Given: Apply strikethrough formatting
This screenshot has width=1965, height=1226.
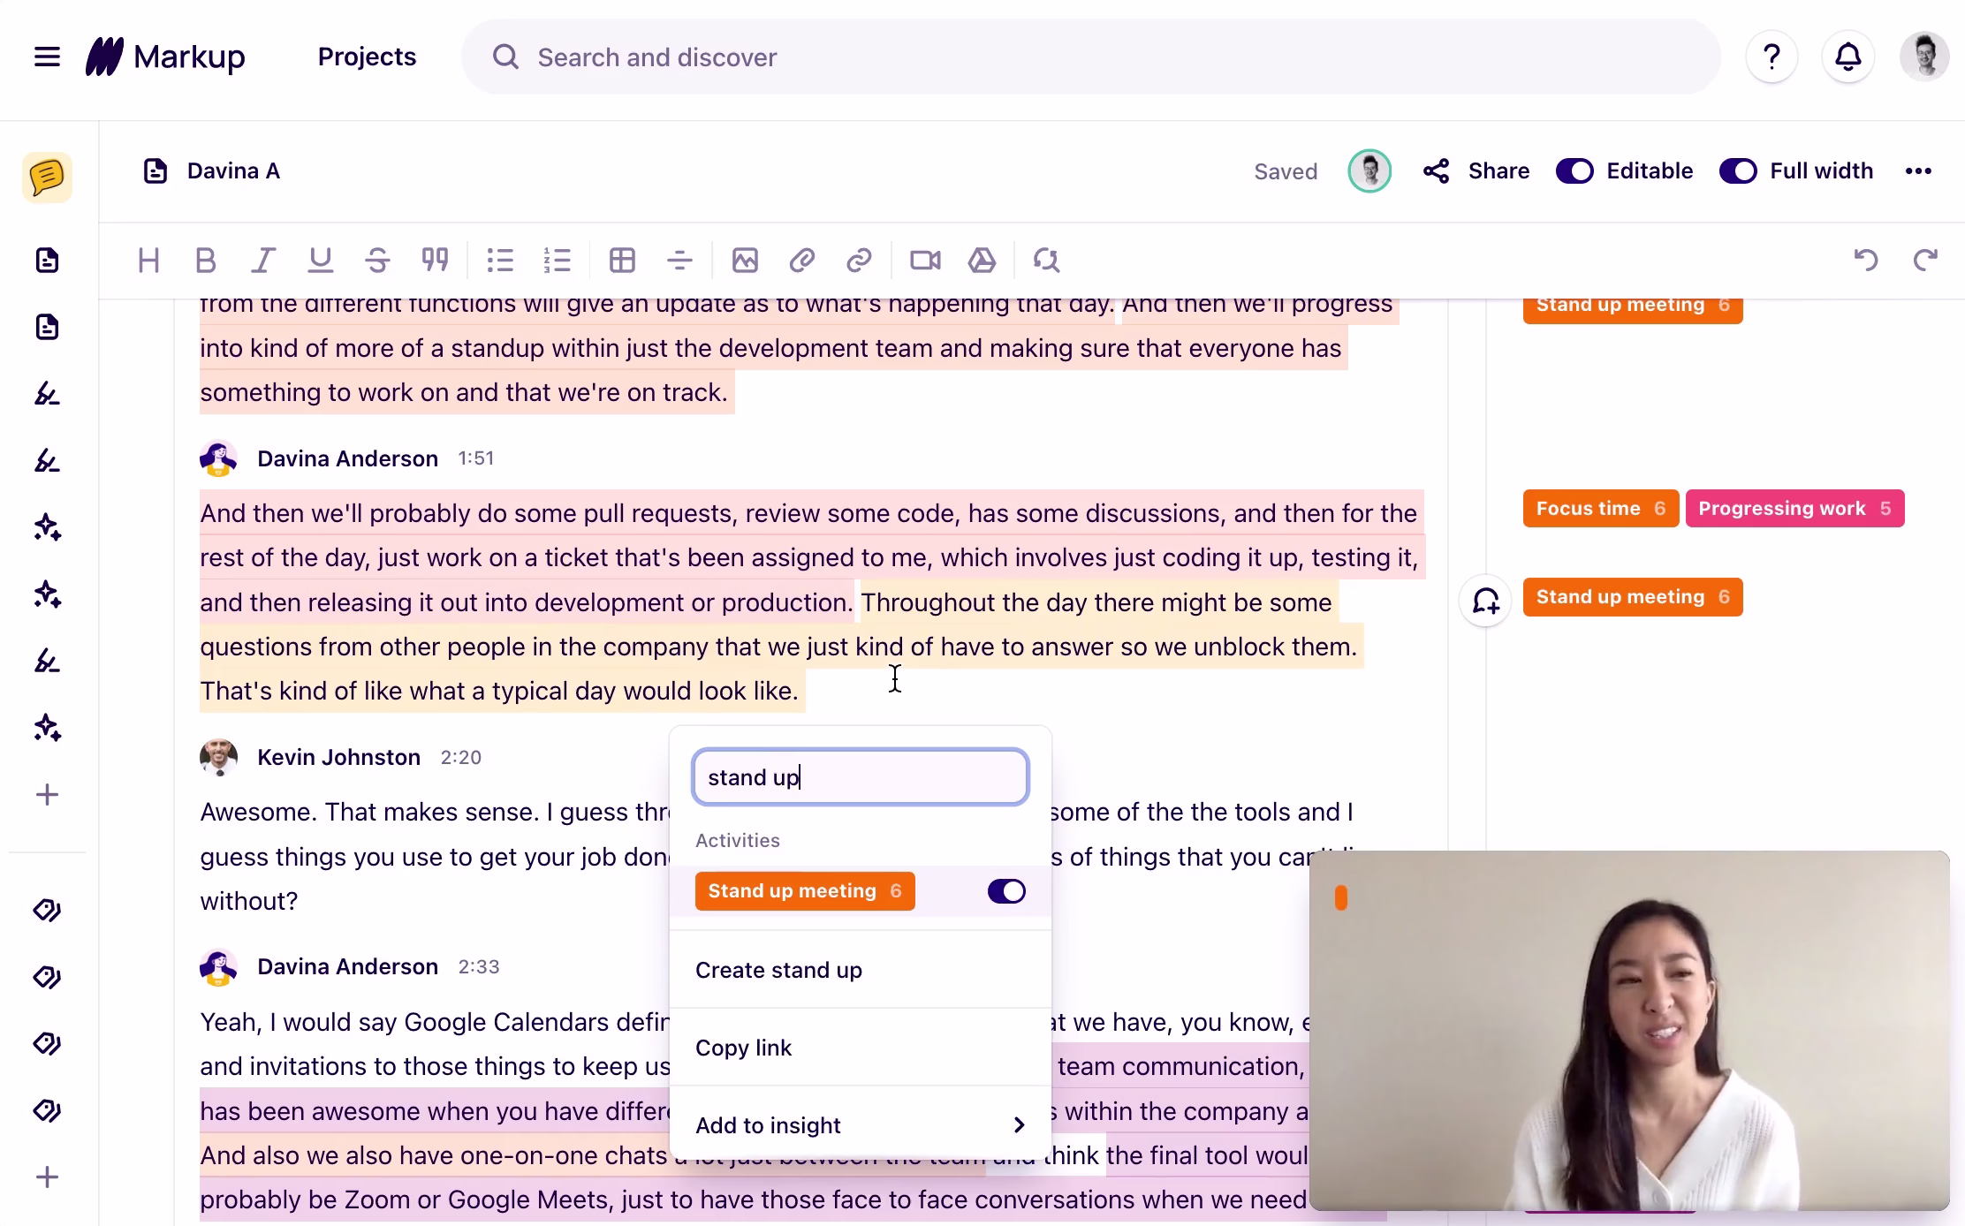Looking at the screenshot, I should tap(377, 261).
